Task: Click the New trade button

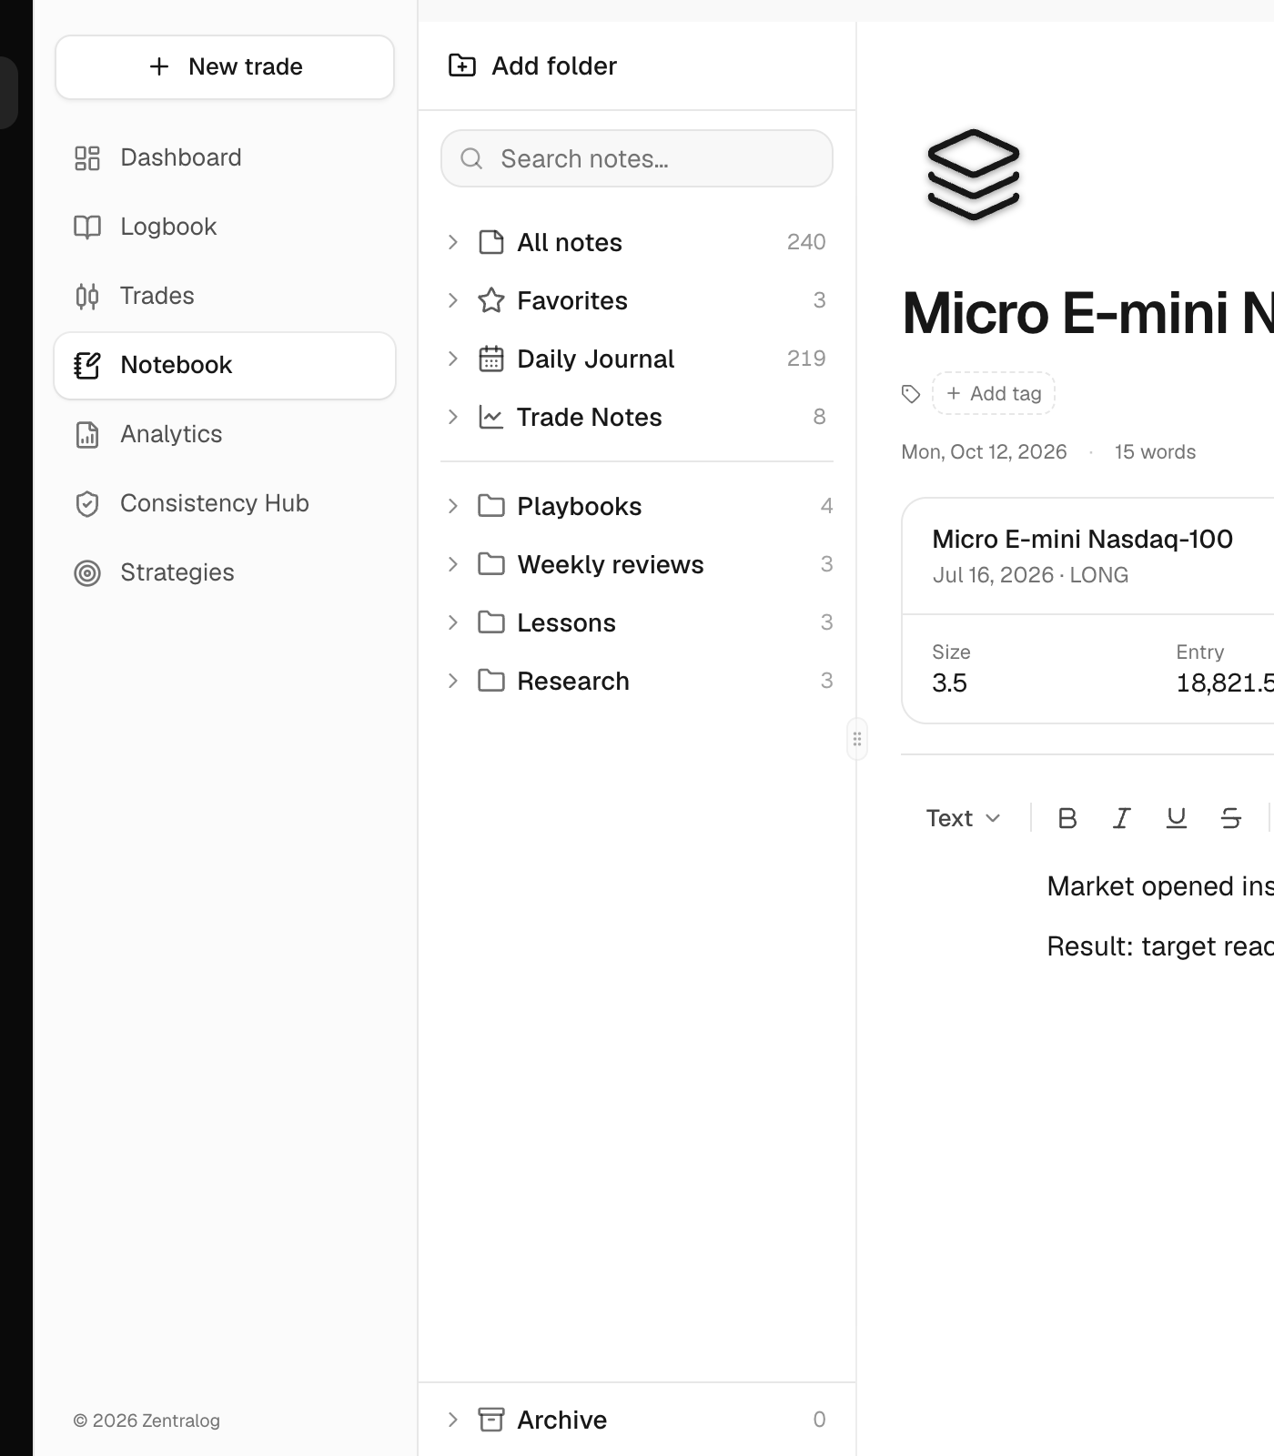Action: [x=225, y=67]
